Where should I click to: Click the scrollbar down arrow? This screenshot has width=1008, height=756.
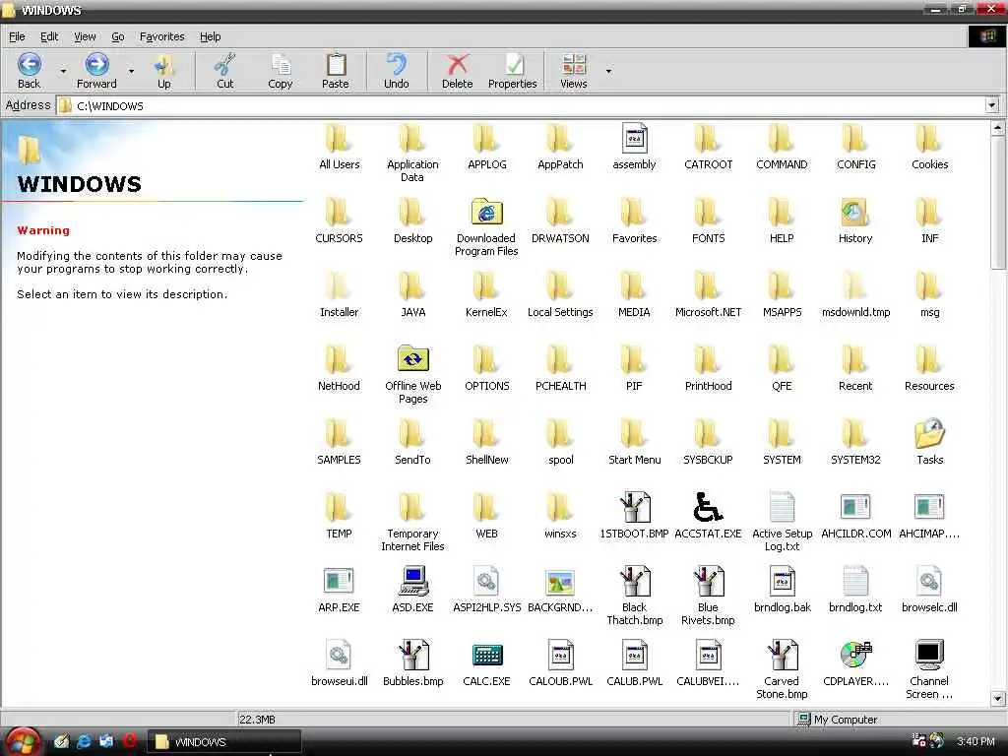(998, 698)
